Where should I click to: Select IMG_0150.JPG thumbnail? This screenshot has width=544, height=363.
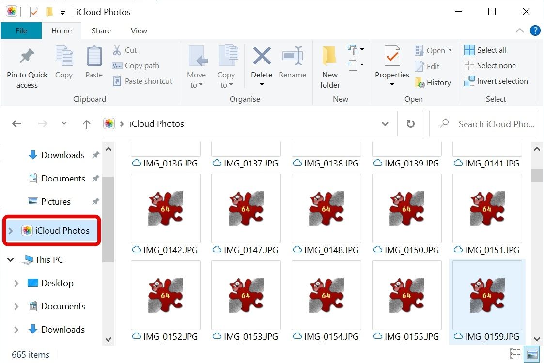(x=406, y=209)
